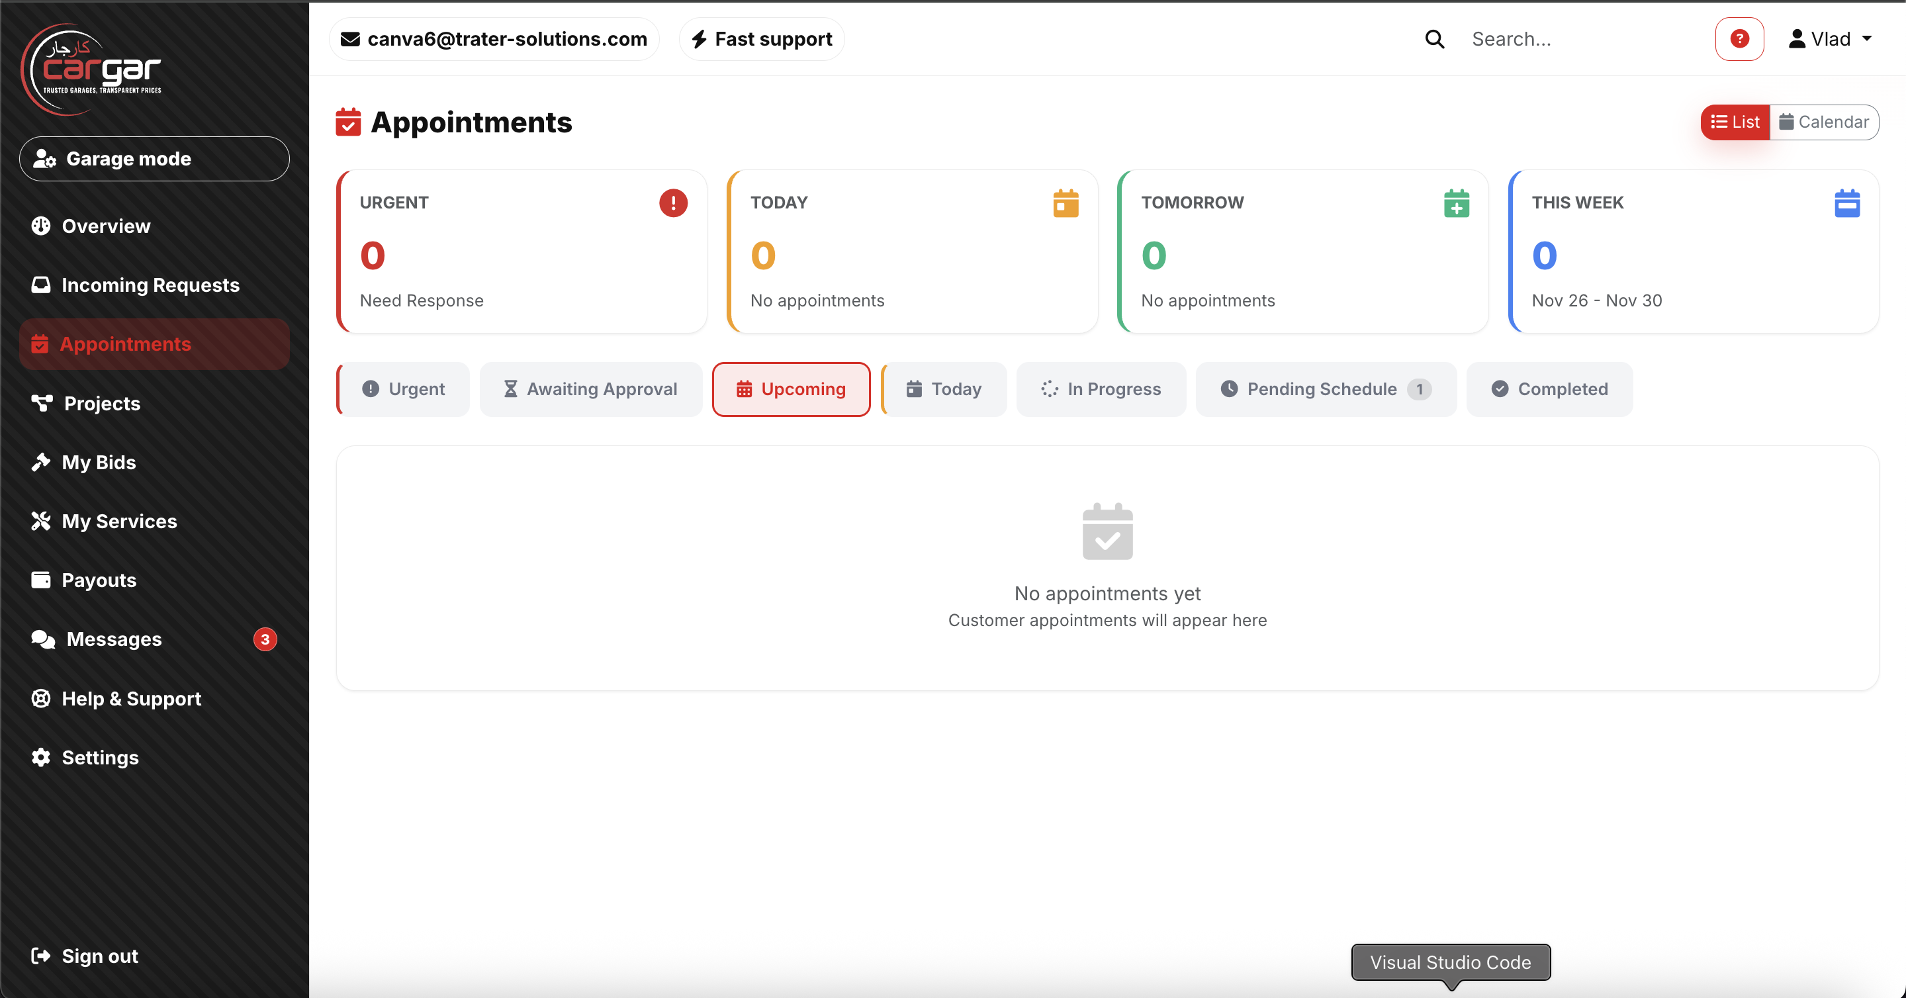The height and width of the screenshot is (998, 1906).
Task: Select the Upcoming tab
Action: coord(791,389)
